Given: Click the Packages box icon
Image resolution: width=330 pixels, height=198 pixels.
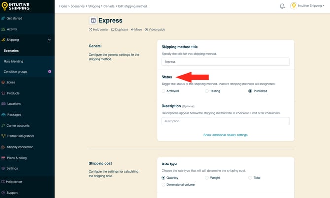Looking at the screenshot, I should [x=3, y=115].
